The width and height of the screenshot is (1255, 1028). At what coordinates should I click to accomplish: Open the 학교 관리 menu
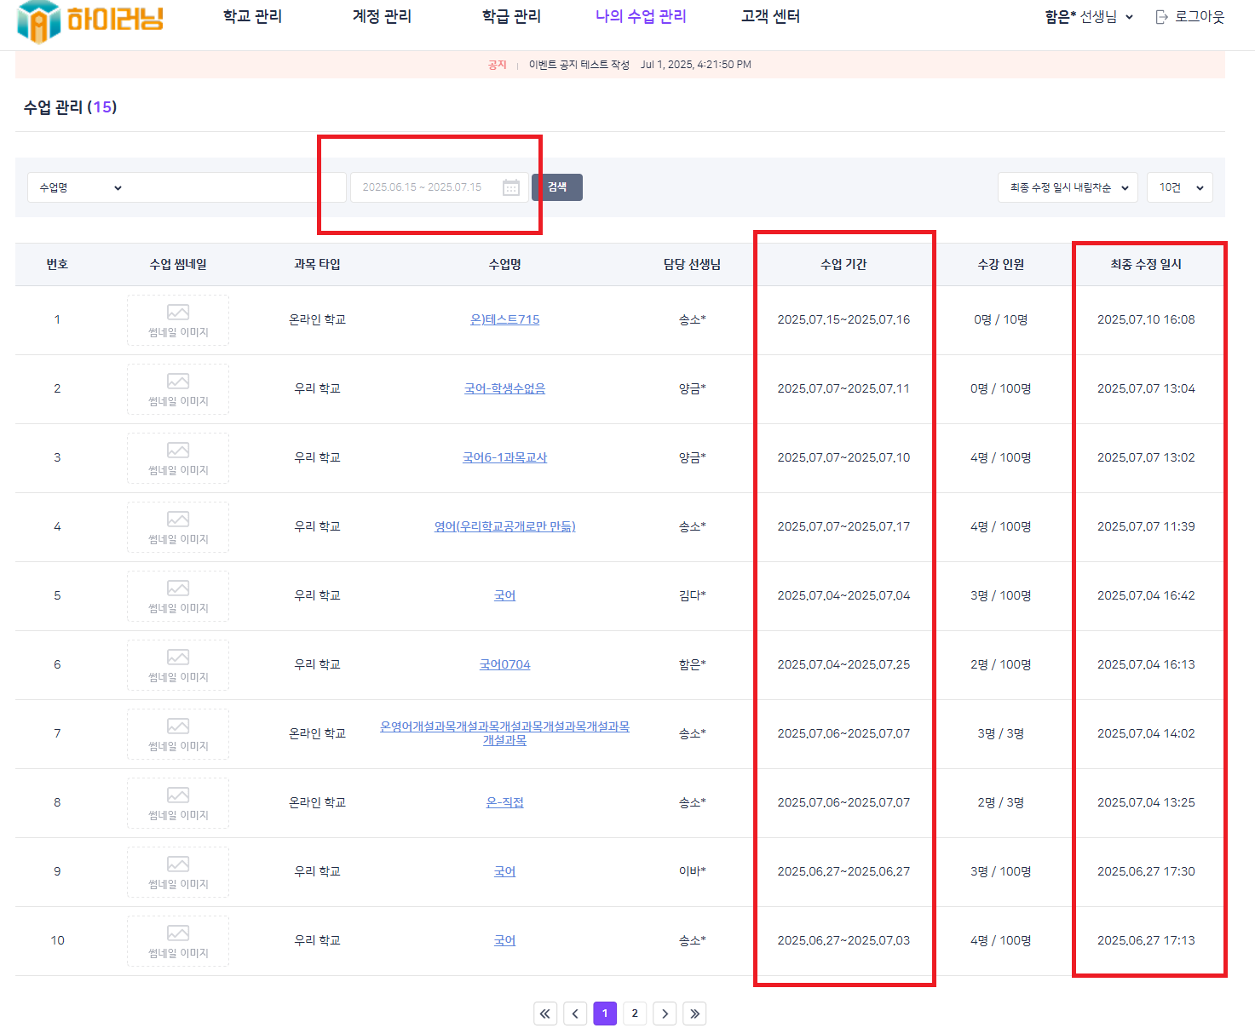pyautogui.click(x=252, y=16)
